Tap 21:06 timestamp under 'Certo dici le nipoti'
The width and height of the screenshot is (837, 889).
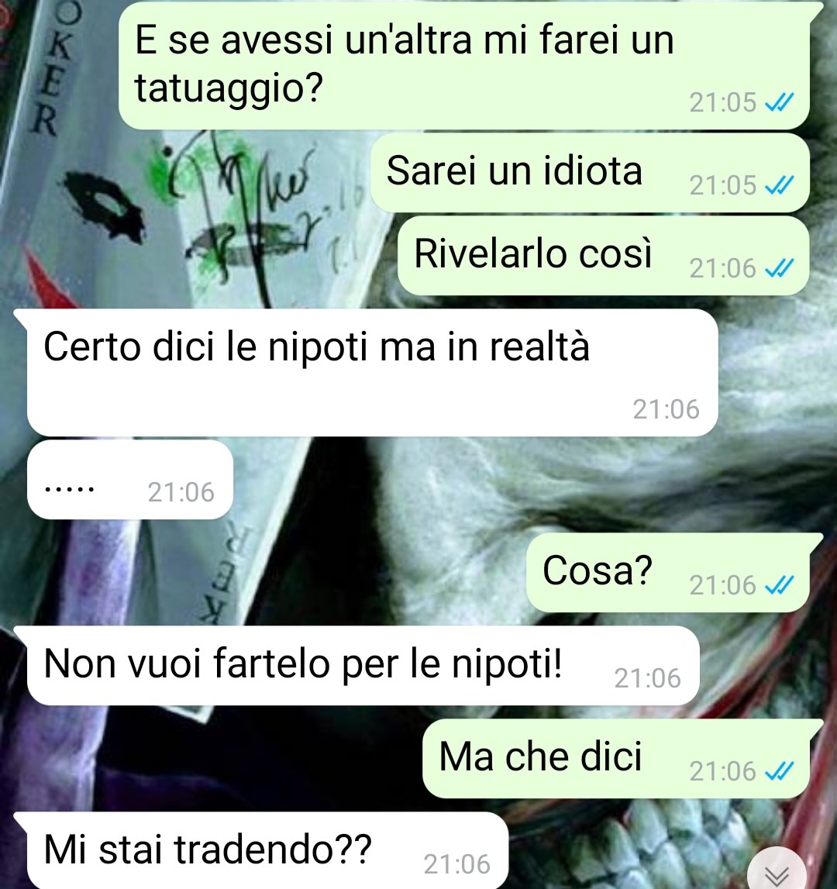pos(666,409)
